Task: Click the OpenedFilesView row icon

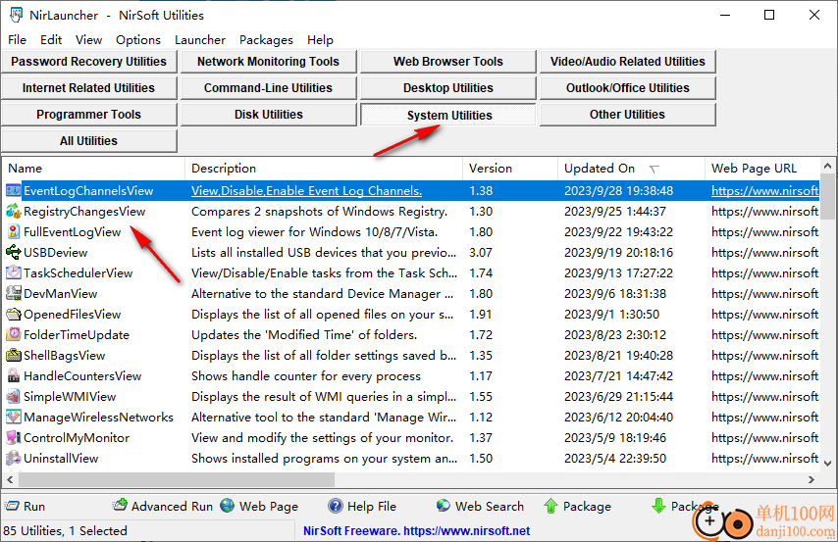Action: click(14, 314)
